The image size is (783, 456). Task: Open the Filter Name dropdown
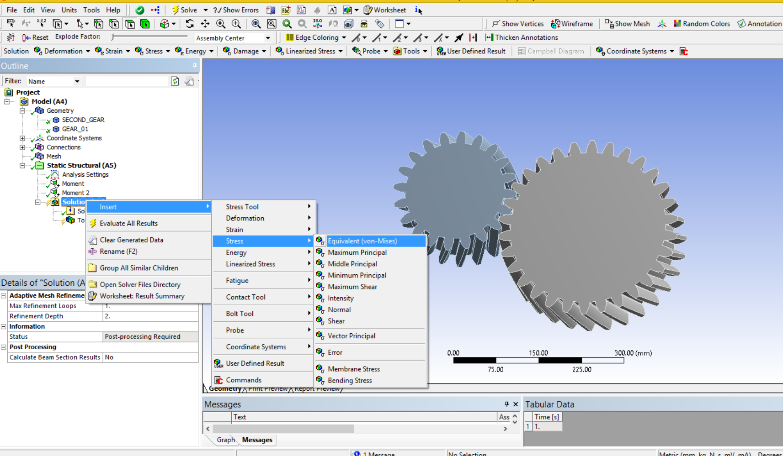click(54, 81)
